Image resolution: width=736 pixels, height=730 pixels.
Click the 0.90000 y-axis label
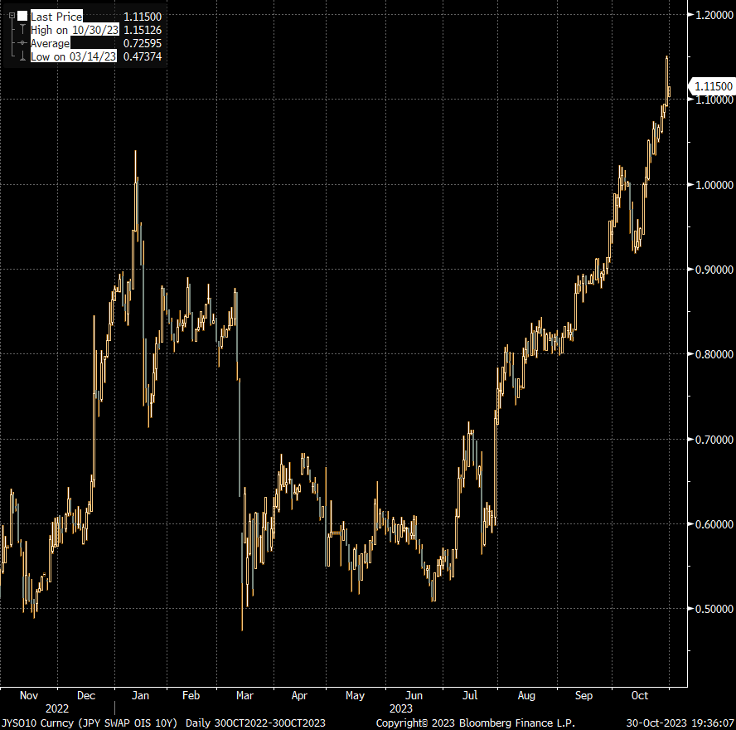pos(714,270)
